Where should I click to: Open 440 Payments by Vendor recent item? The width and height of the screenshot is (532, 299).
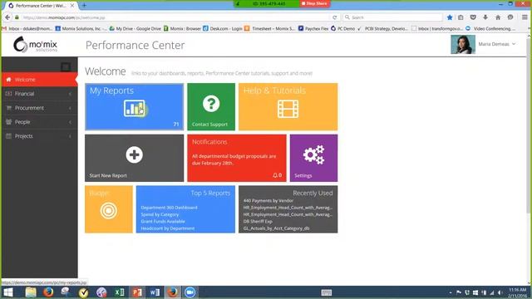(x=268, y=201)
